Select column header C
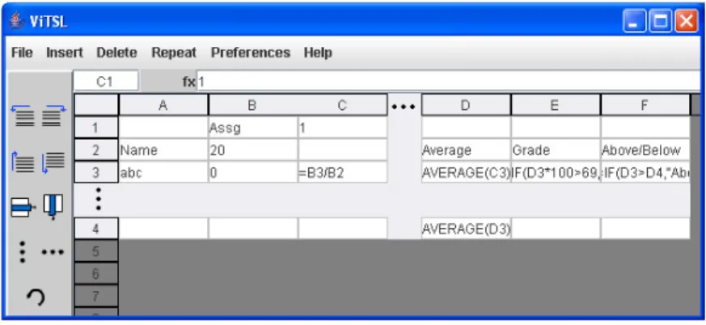This screenshot has width=706, height=325. point(342,105)
